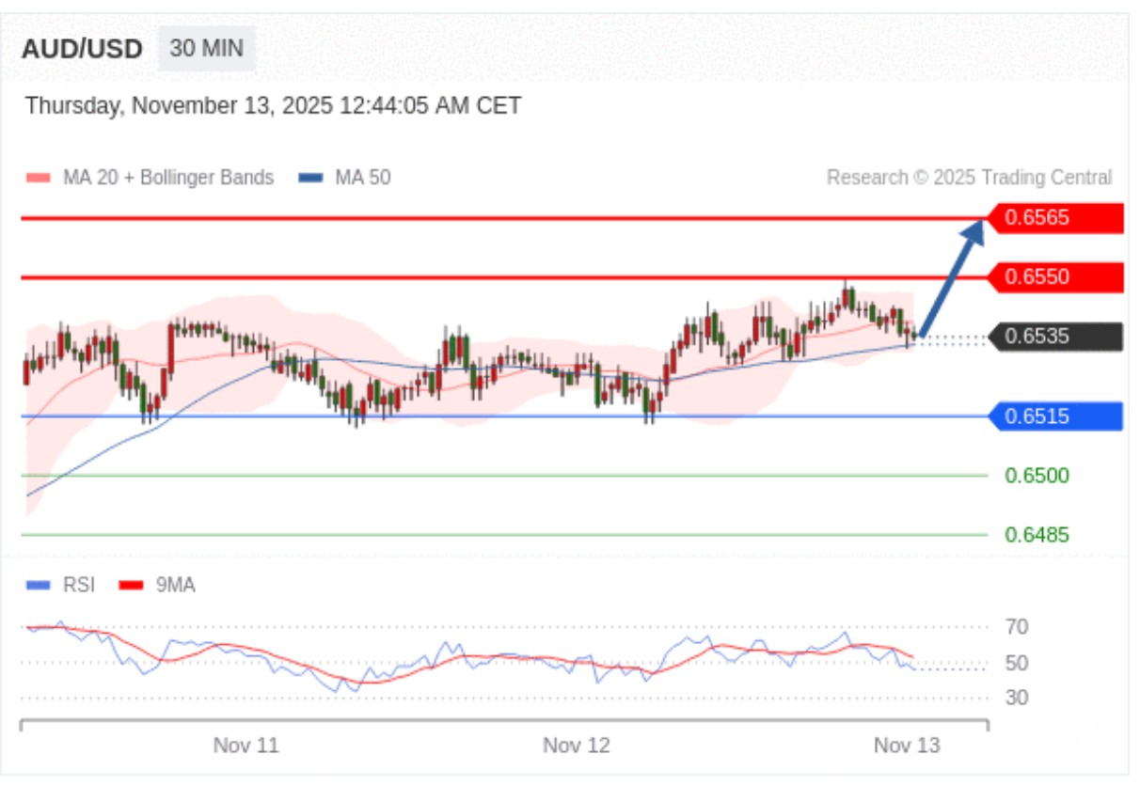Select the 0.6535 current price tag
This screenshot has height=801, width=1140.
pos(1054,337)
